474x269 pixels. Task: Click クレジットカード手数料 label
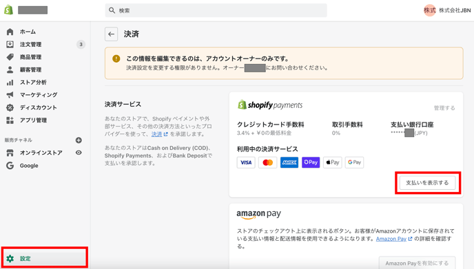pyautogui.click(x=271, y=125)
